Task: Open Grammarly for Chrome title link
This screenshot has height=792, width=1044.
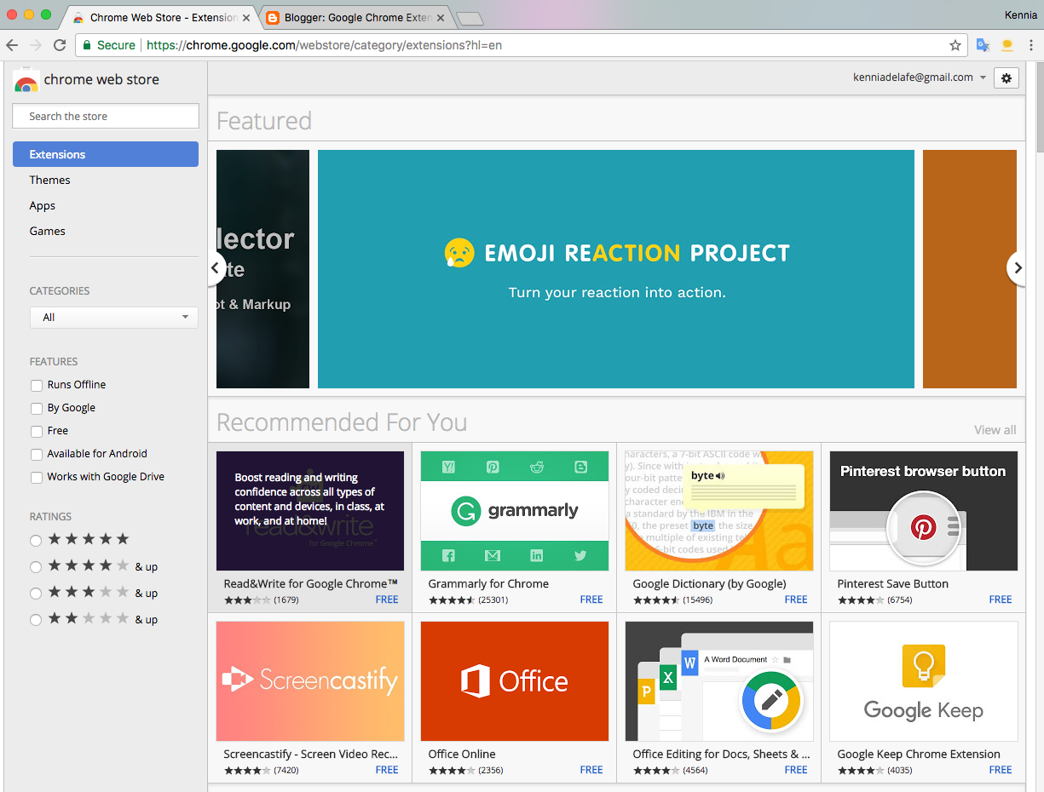Action: click(x=488, y=584)
